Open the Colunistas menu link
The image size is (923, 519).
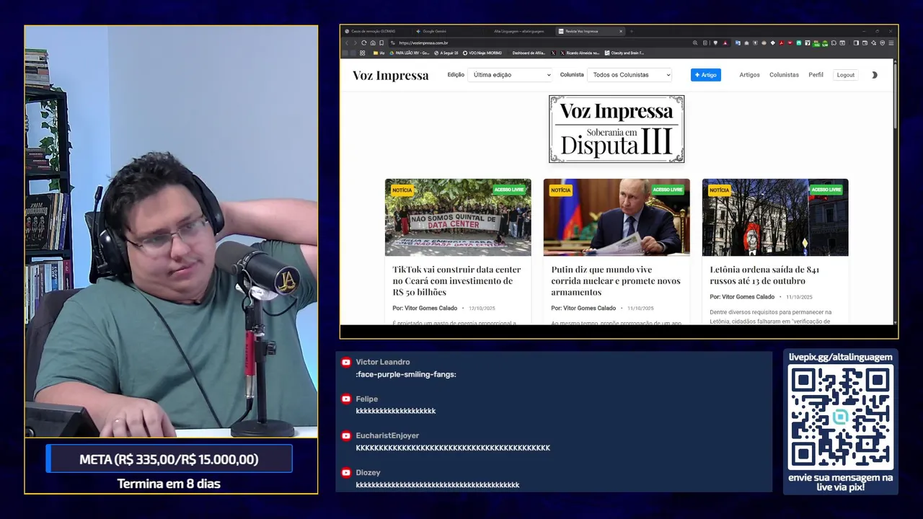[784, 75]
